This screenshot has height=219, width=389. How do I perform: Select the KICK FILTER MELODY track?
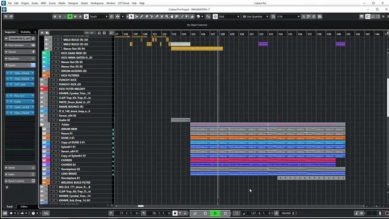click(72, 89)
